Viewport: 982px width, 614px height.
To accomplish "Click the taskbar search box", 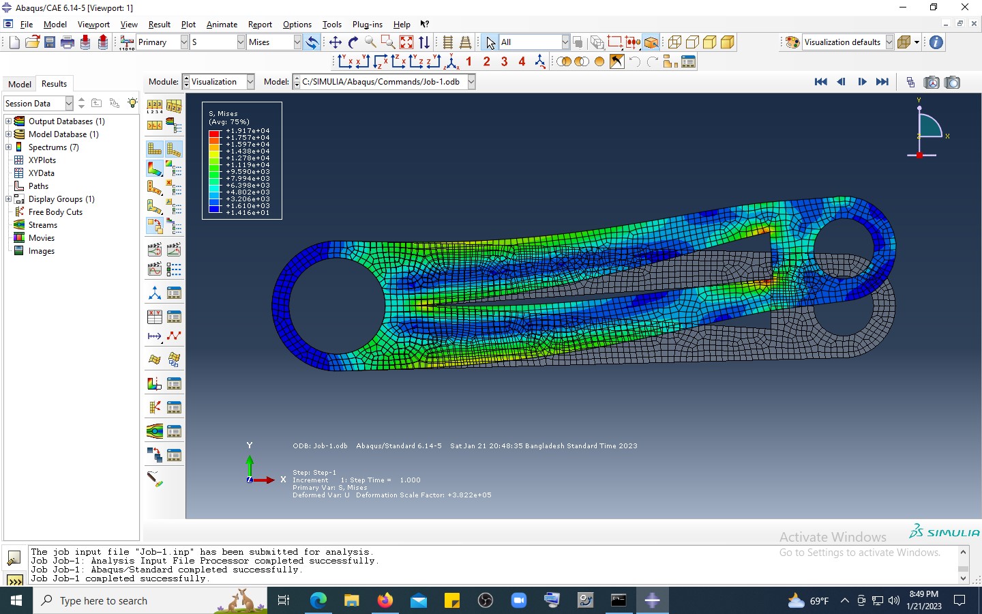I will coord(150,600).
